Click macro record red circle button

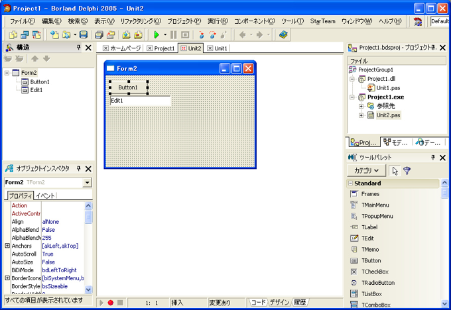click(111, 303)
